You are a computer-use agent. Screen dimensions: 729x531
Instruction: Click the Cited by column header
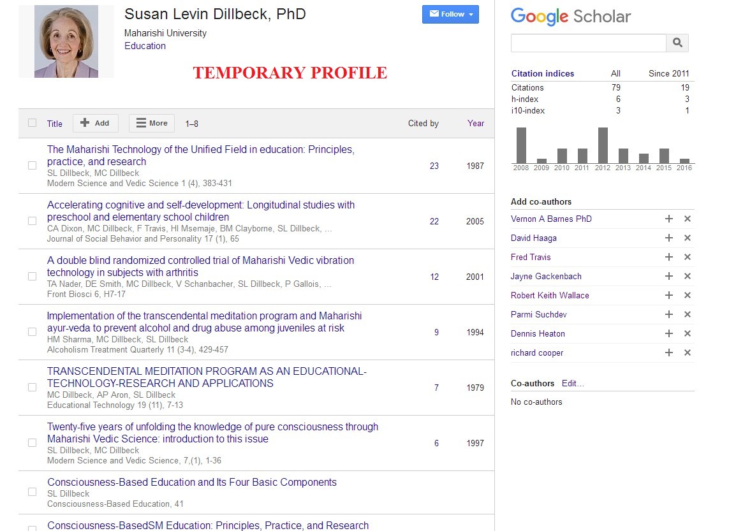tap(423, 123)
